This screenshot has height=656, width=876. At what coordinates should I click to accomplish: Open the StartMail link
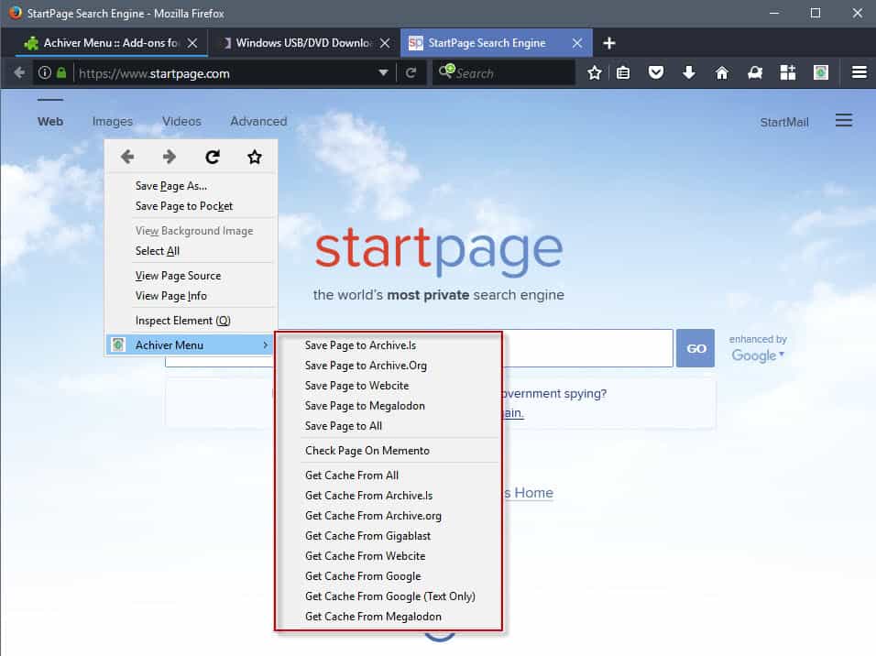(783, 123)
